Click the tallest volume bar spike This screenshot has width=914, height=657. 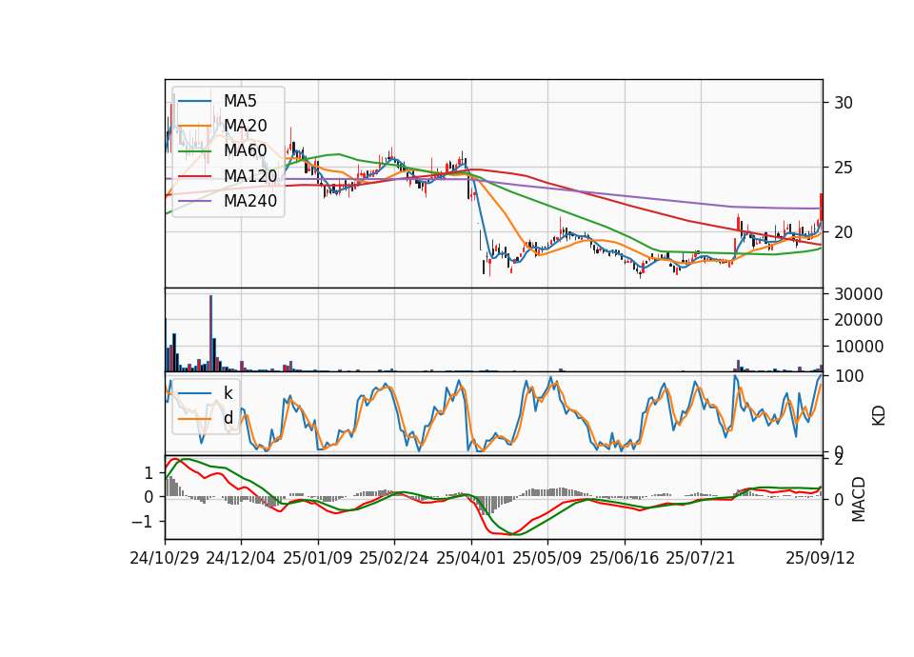click(211, 333)
